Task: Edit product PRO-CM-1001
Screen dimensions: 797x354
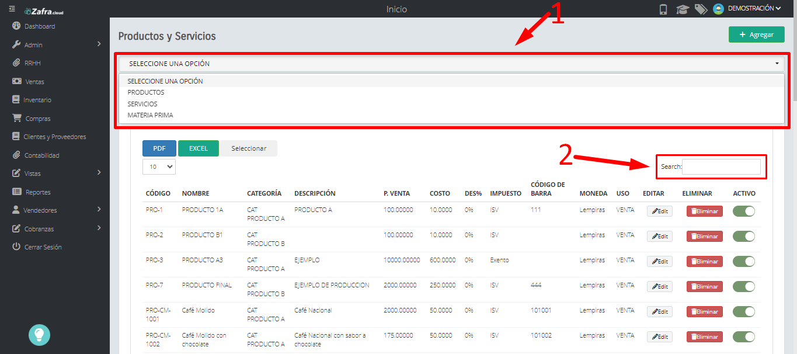Action: [x=660, y=312]
